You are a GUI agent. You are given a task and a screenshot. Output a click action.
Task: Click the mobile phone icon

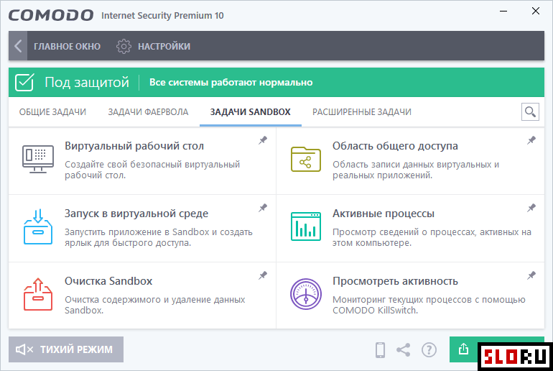380,350
